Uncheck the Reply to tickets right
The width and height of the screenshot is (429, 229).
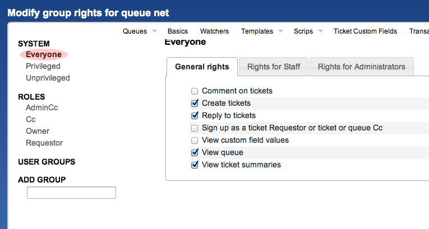click(195, 115)
